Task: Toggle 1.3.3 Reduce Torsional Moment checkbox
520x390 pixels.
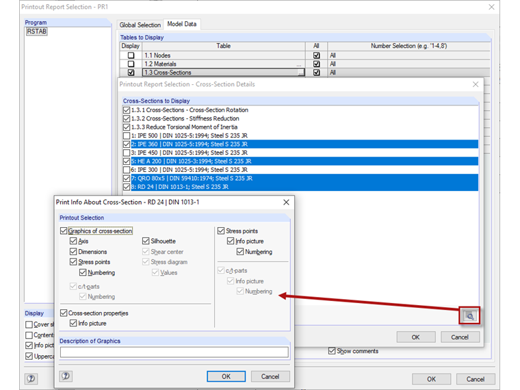Action: [x=127, y=127]
